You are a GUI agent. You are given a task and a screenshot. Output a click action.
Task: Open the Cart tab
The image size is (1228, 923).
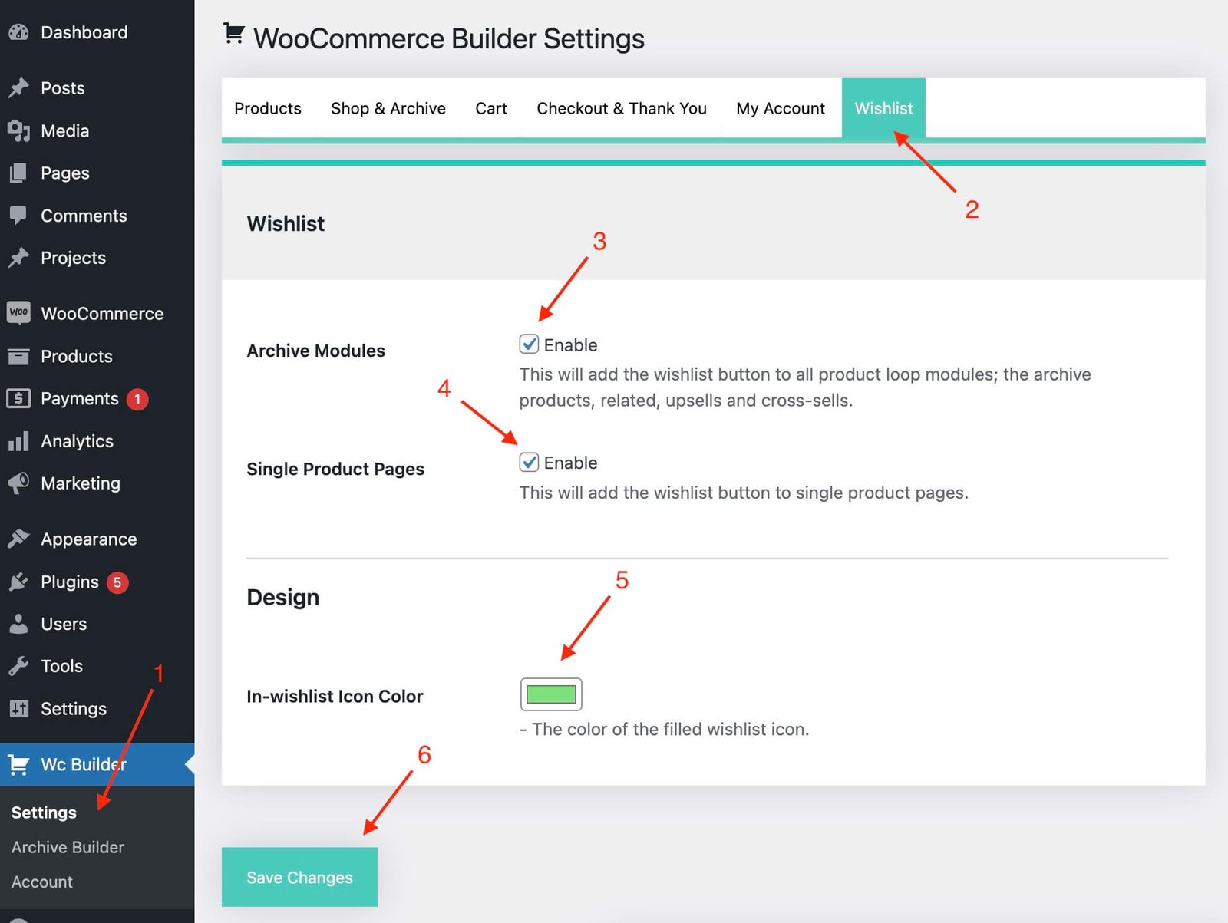[491, 108]
